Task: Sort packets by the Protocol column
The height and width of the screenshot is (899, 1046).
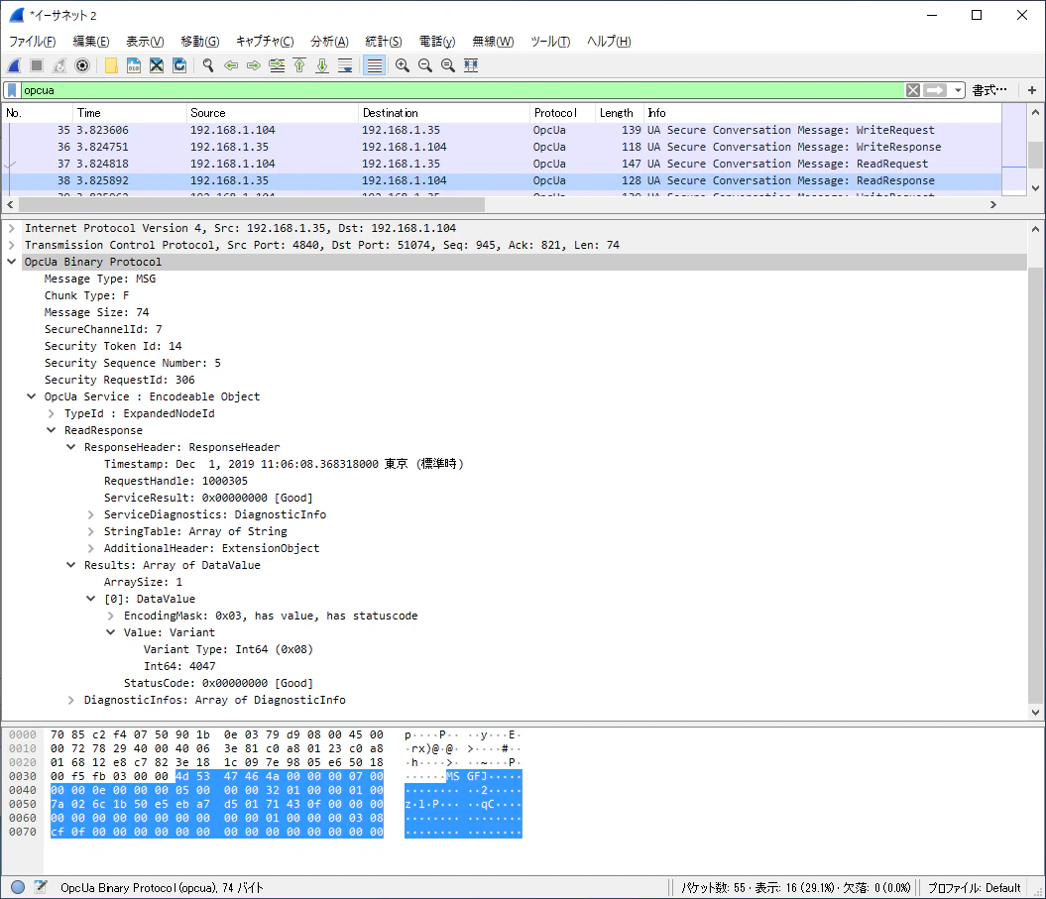Action: click(x=562, y=113)
